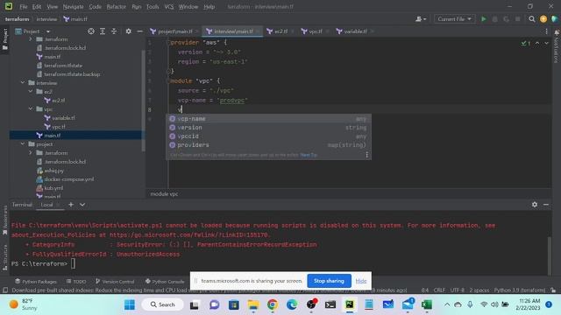The image size is (561, 315).
Task: Select kub.yml in the project tree
Action: (x=50, y=188)
